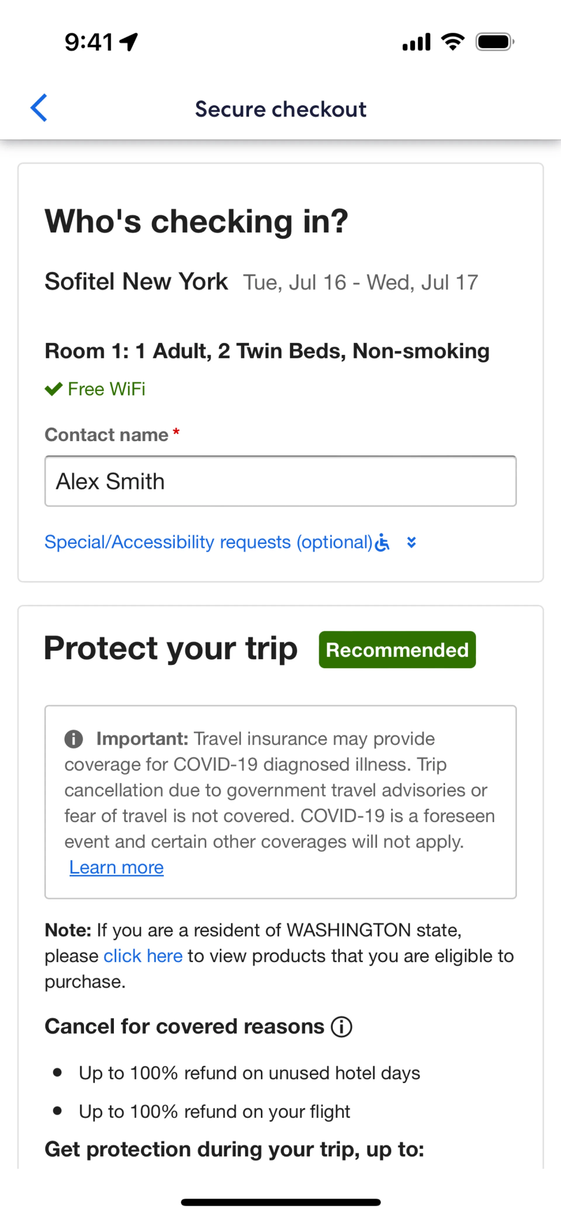This screenshot has height=1217, width=561.
Task: Tap the stay dates Tue, Jul 16 - Wed, Jul 17
Action: tap(360, 282)
